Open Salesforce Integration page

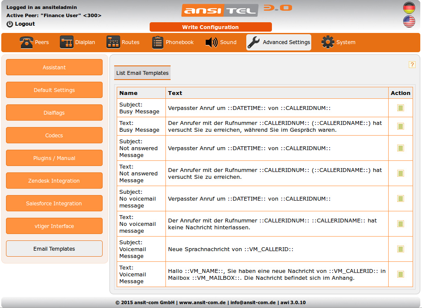[54, 204]
